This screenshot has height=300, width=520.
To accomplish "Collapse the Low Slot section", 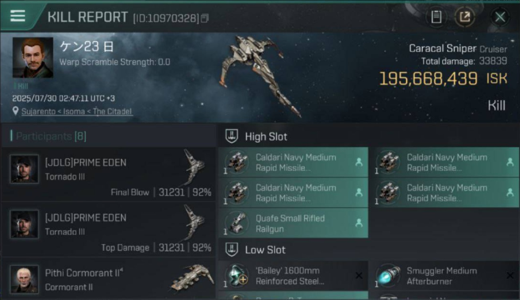I will click(x=232, y=250).
